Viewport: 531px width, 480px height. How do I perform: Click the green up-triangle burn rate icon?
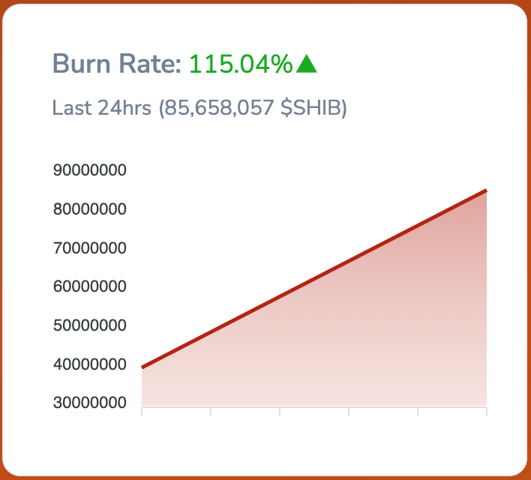(306, 64)
